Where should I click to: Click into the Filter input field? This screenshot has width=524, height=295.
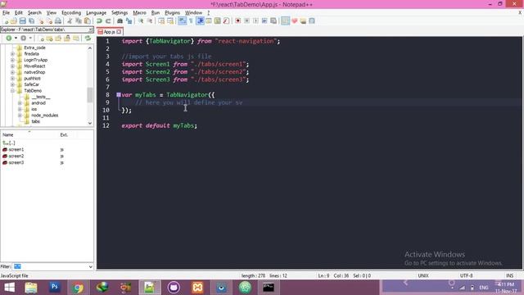(x=50, y=266)
